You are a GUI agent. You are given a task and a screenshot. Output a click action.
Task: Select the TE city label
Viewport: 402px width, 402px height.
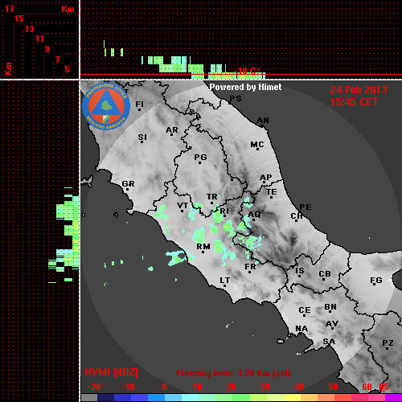tap(271, 192)
